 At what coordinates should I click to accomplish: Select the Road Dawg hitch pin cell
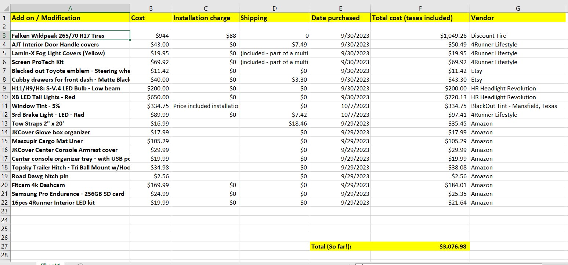coord(70,176)
